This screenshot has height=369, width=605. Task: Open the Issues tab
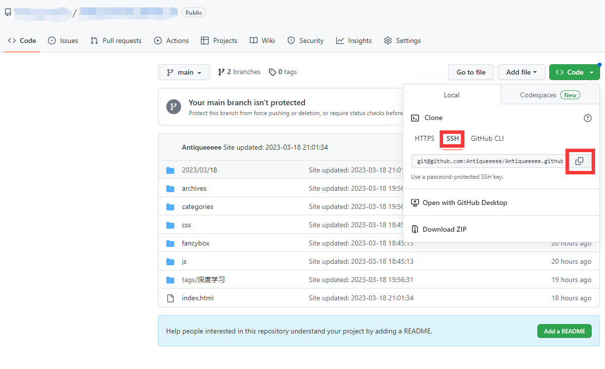(63, 41)
